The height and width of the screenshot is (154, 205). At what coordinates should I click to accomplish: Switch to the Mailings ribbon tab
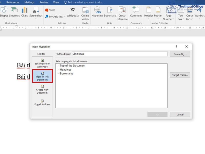point(29,2)
